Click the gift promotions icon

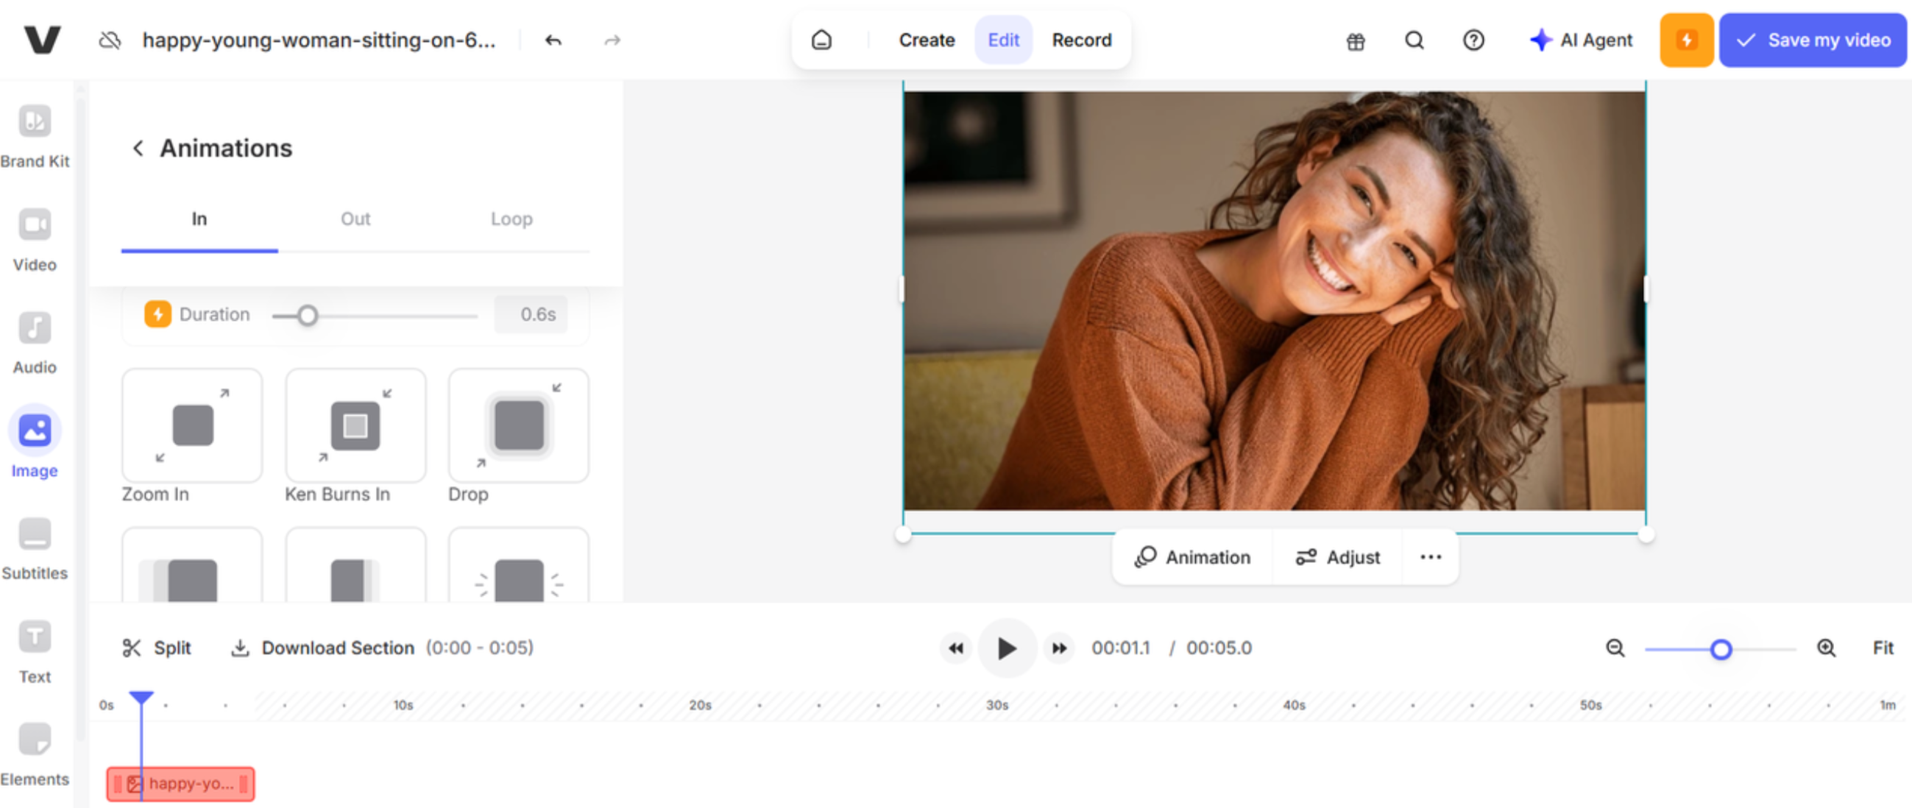tap(1355, 40)
